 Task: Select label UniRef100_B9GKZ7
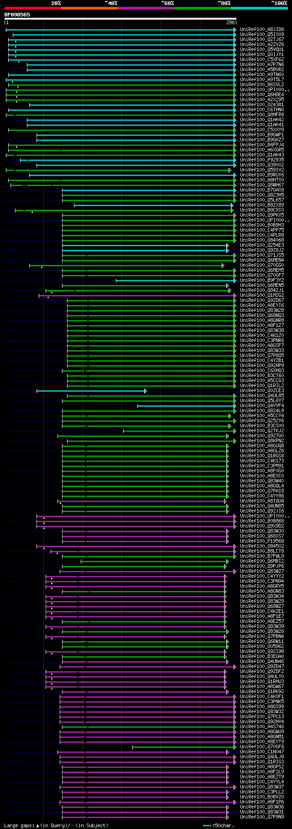coord(262,140)
